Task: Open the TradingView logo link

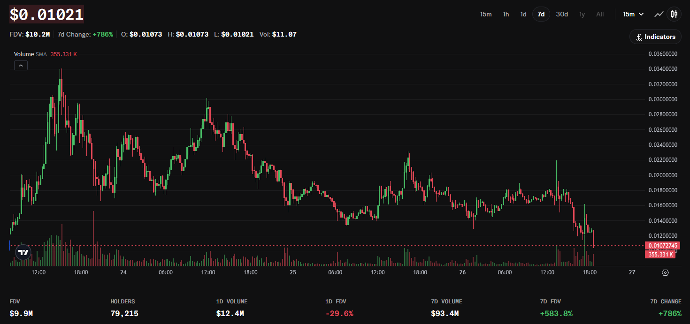Action: click(x=23, y=252)
